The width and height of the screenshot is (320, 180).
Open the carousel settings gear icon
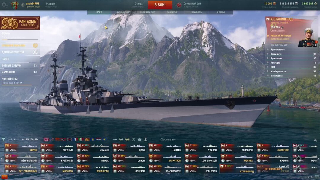(x=315, y=140)
